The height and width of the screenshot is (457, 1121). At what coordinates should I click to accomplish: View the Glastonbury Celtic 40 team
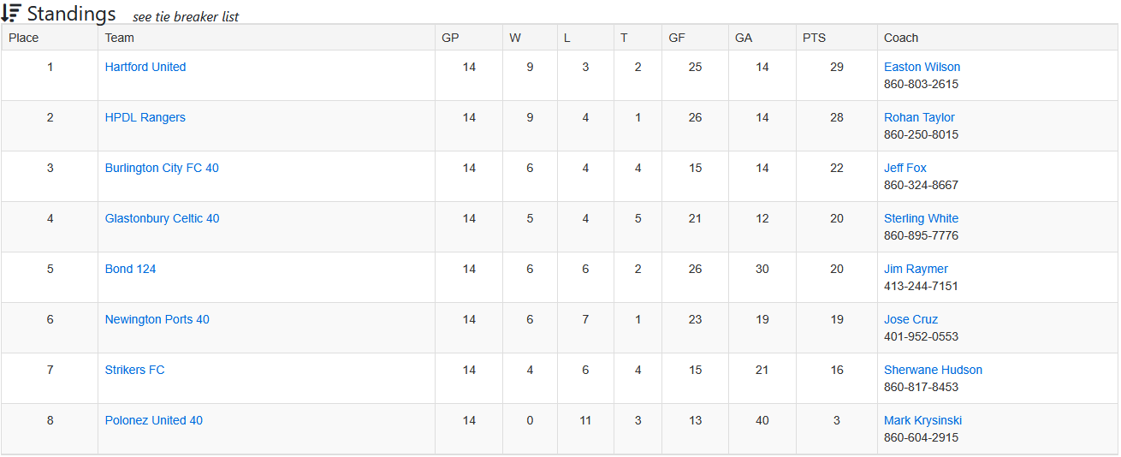coord(162,218)
